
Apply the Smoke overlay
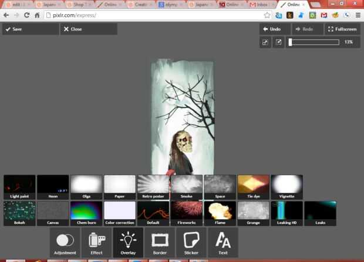tap(187, 187)
